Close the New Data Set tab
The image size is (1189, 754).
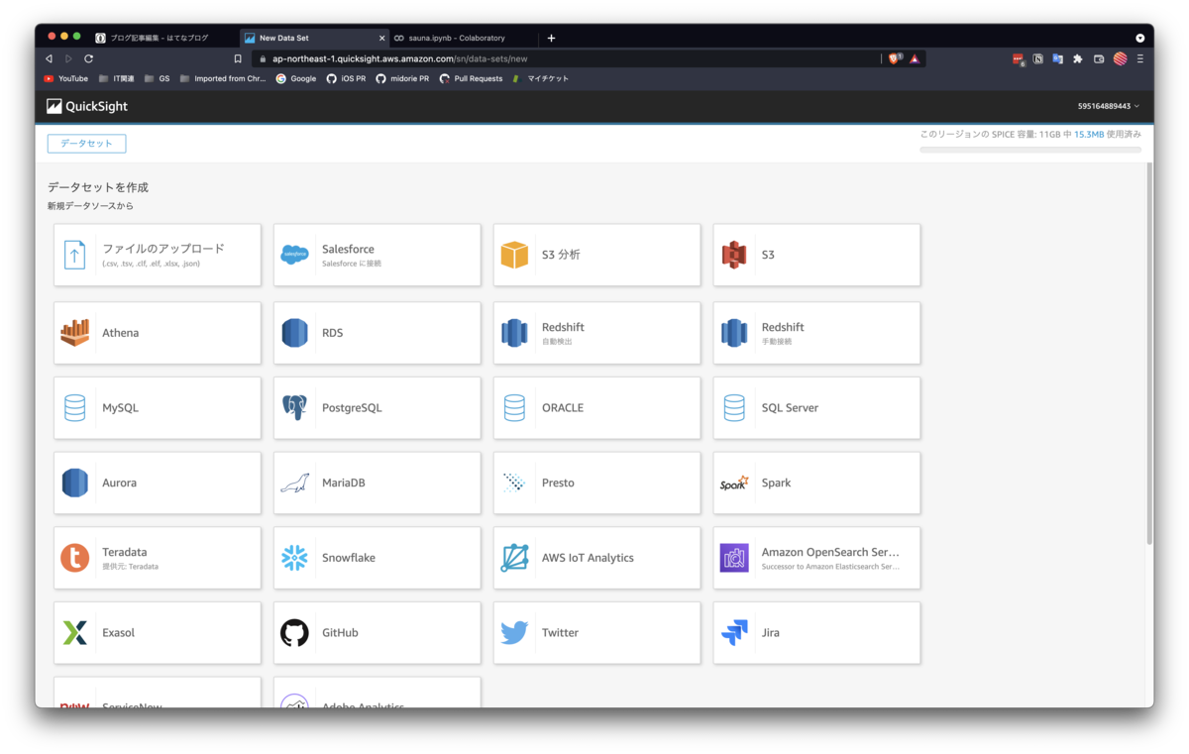pos(382,38)
